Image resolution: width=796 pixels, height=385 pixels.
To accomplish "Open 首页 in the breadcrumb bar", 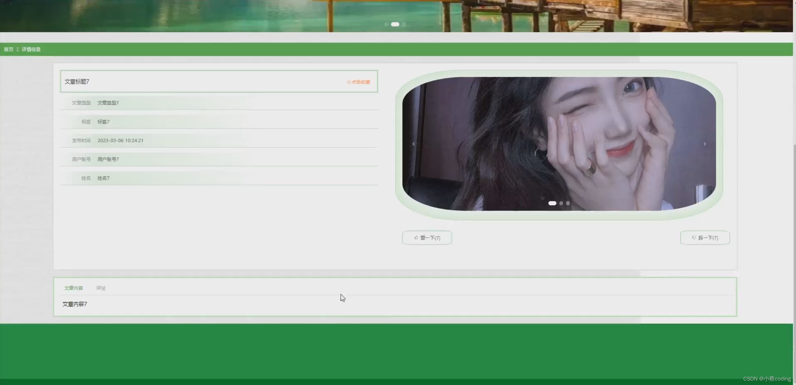I will [x=8, y=49].
